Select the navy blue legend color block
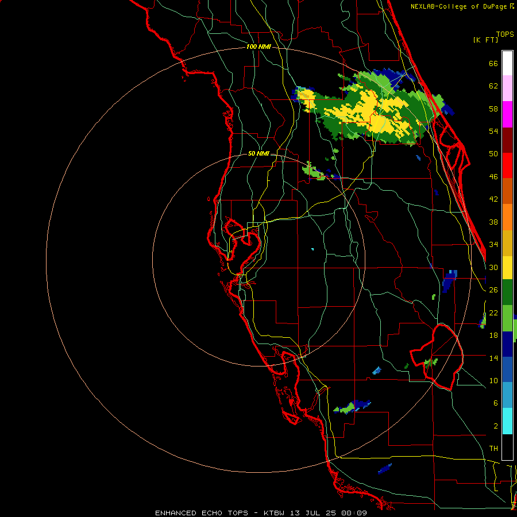The height and width of the screenshot is (517, 517). click(x=507, y=344)
